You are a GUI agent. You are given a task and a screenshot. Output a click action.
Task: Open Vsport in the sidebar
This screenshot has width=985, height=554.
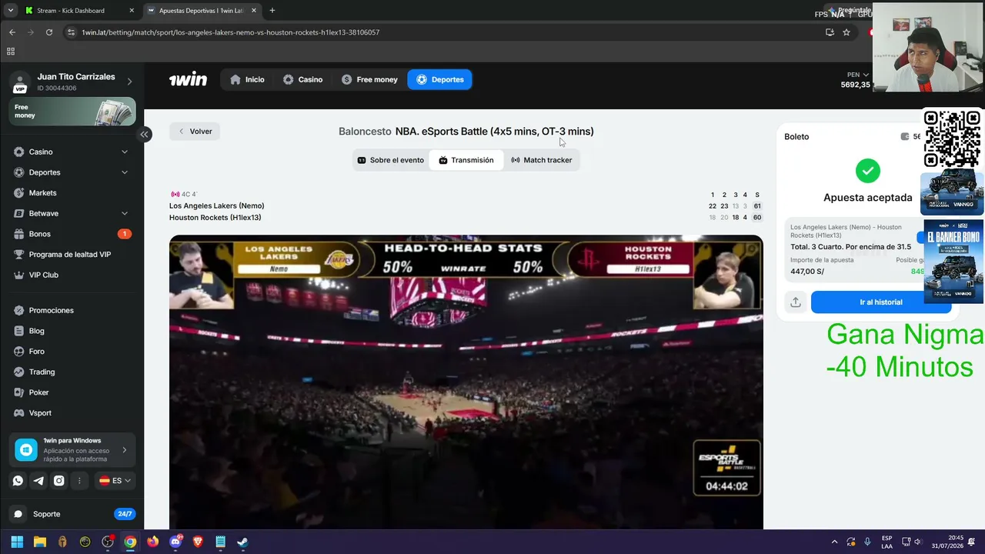click(x=72, y=413)
